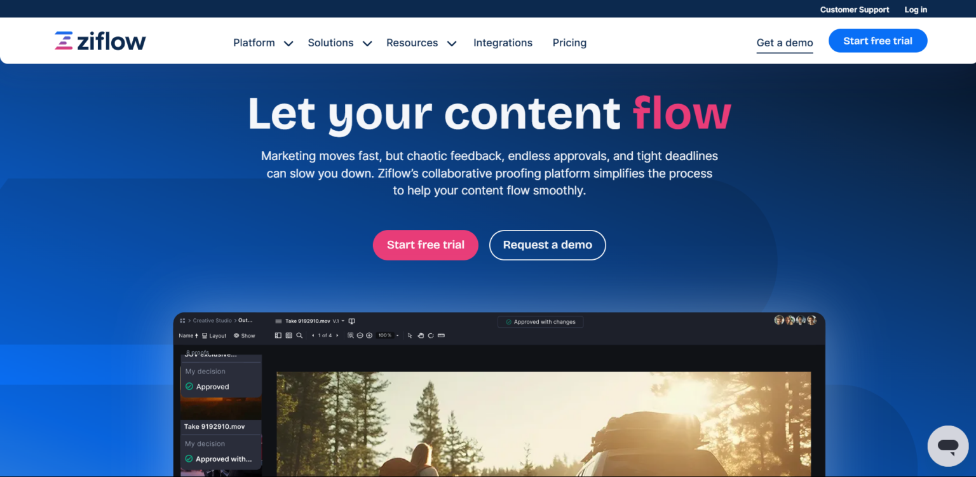
Task: Click the Ziflow logo
Action: point(100,41)
